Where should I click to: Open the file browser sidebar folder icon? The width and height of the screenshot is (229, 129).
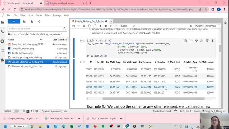pos(3,22)
